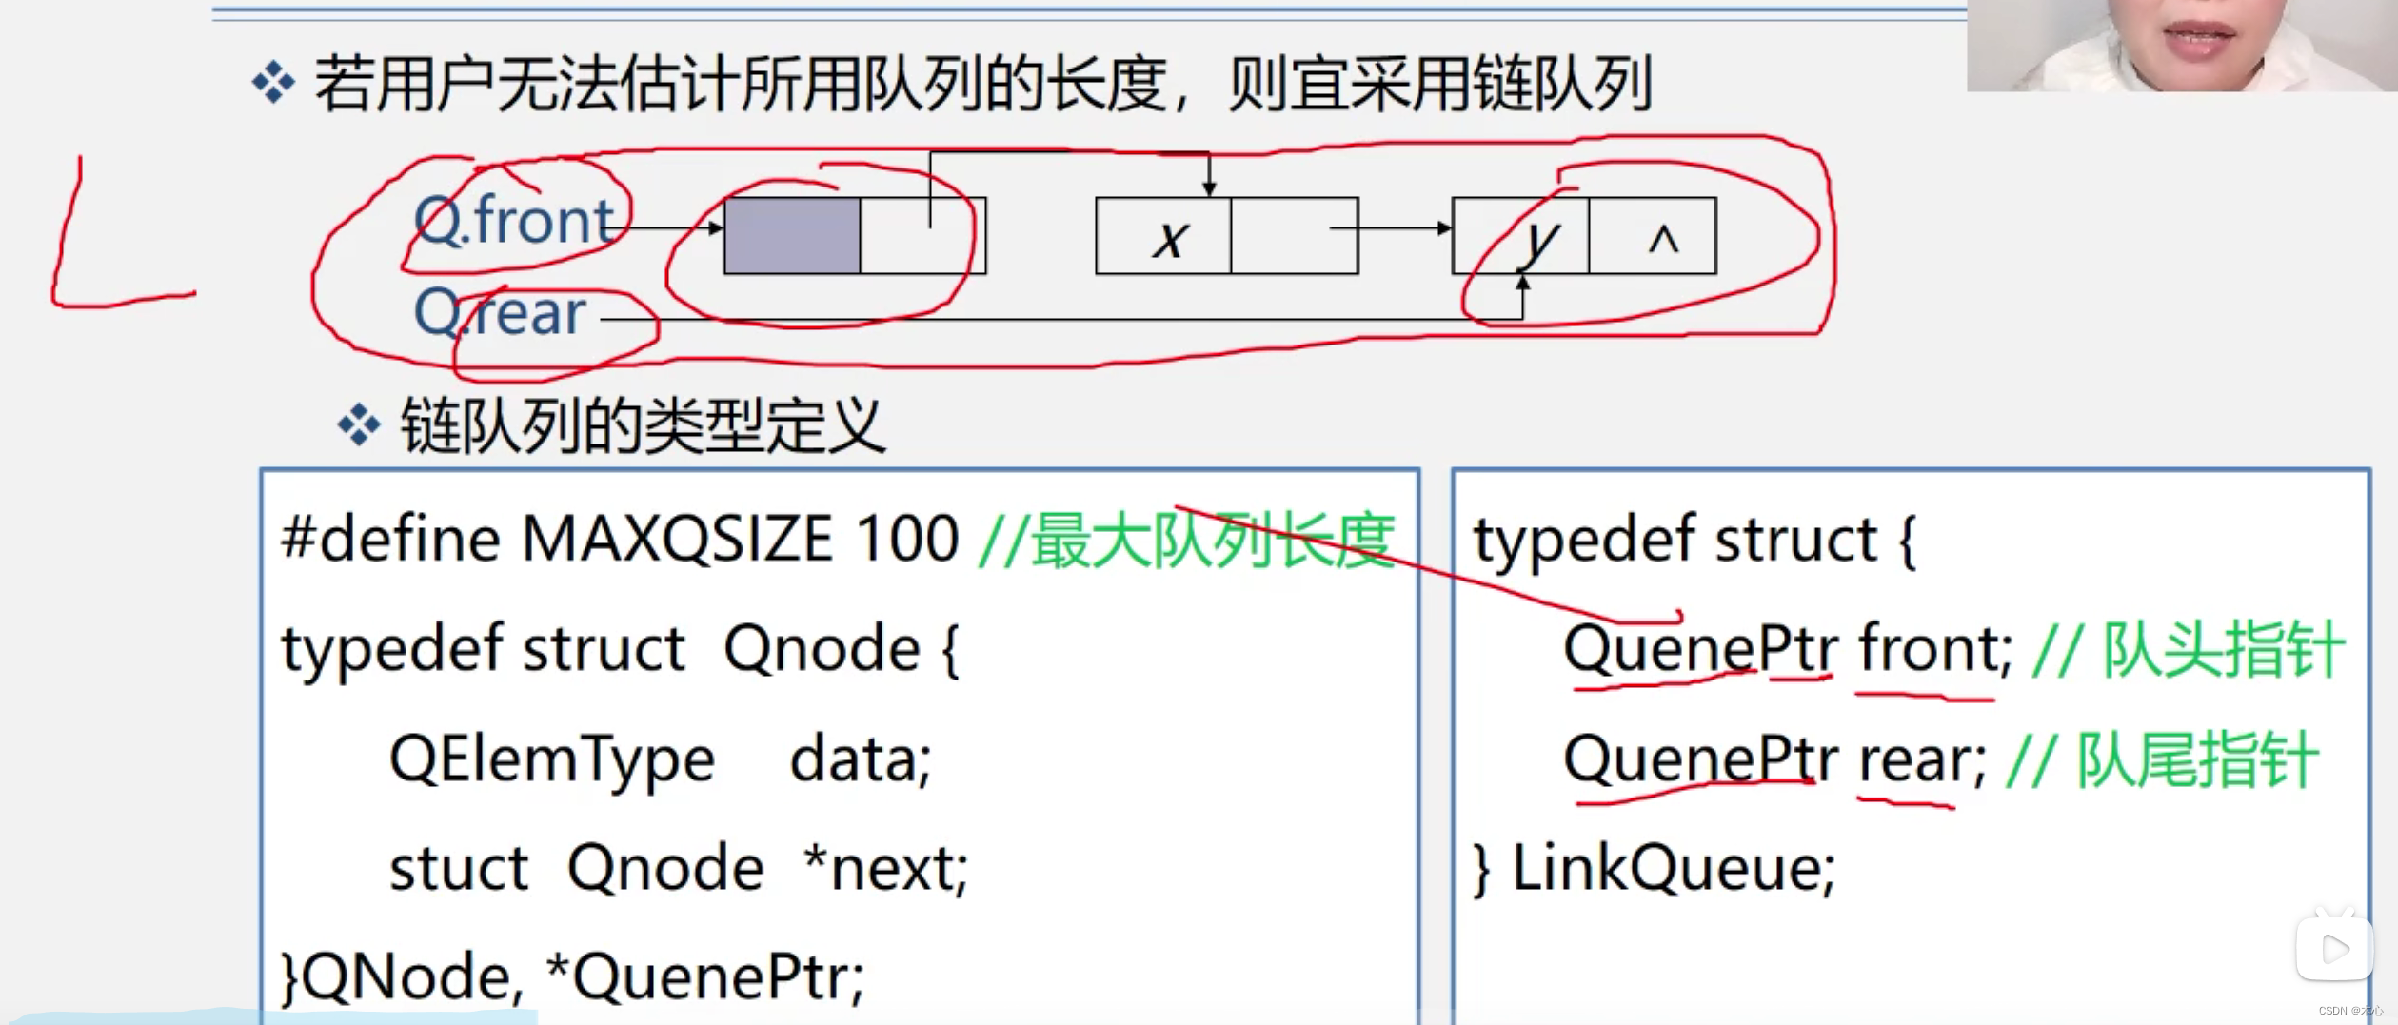Click 'QuenePtr rear;' declaration
Image resolution: width=2398 pixels, height=1025 pixels.
click(1775, 759)
